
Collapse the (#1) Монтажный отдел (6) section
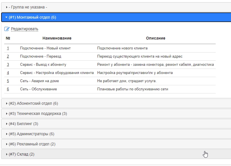pyautogui.click(x=116, y=17)
